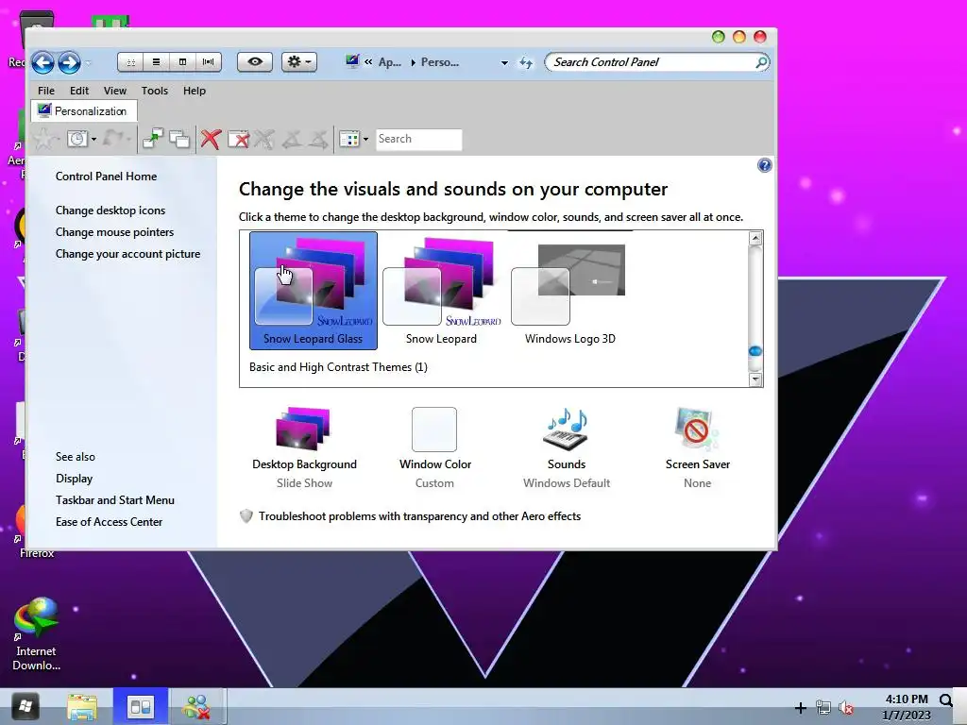Open the View menu

pos(114,91)
